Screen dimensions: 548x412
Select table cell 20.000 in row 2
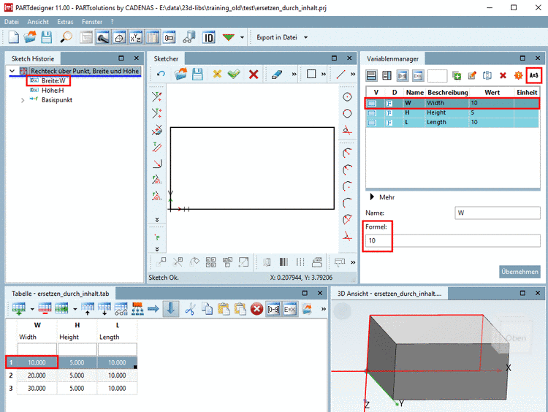tap(37, 375)
